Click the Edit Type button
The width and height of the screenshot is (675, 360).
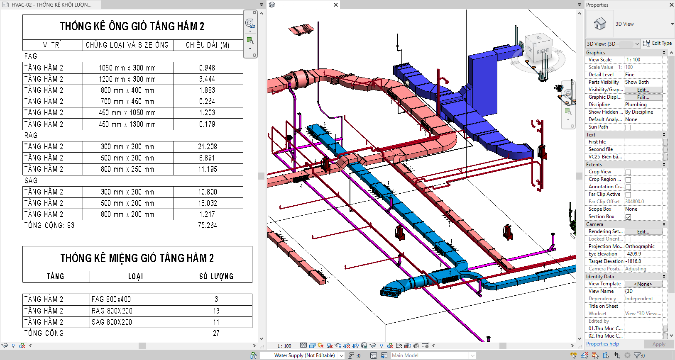(x=658, y=43)
